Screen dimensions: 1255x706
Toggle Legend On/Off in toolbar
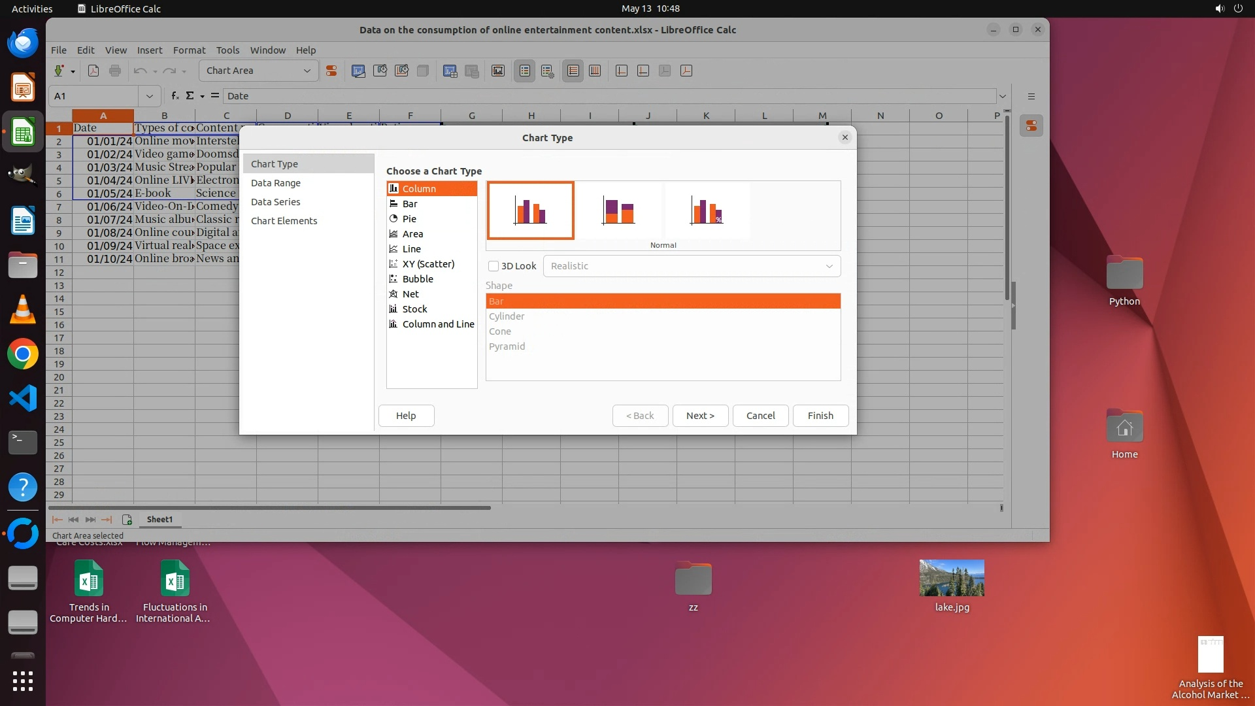525,71
